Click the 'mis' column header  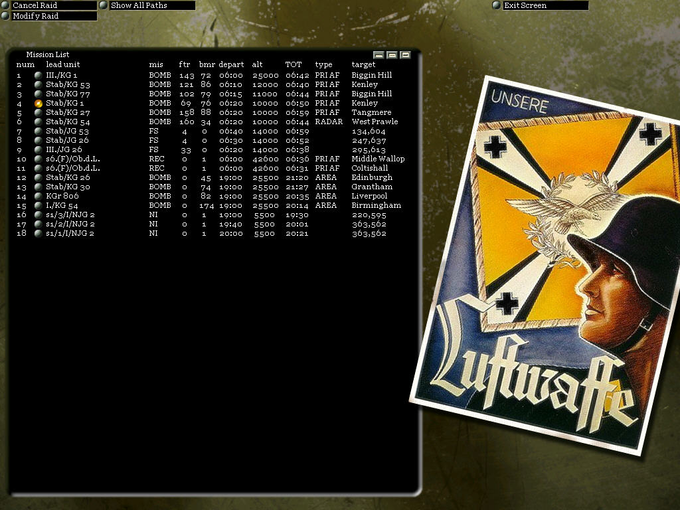156,64
